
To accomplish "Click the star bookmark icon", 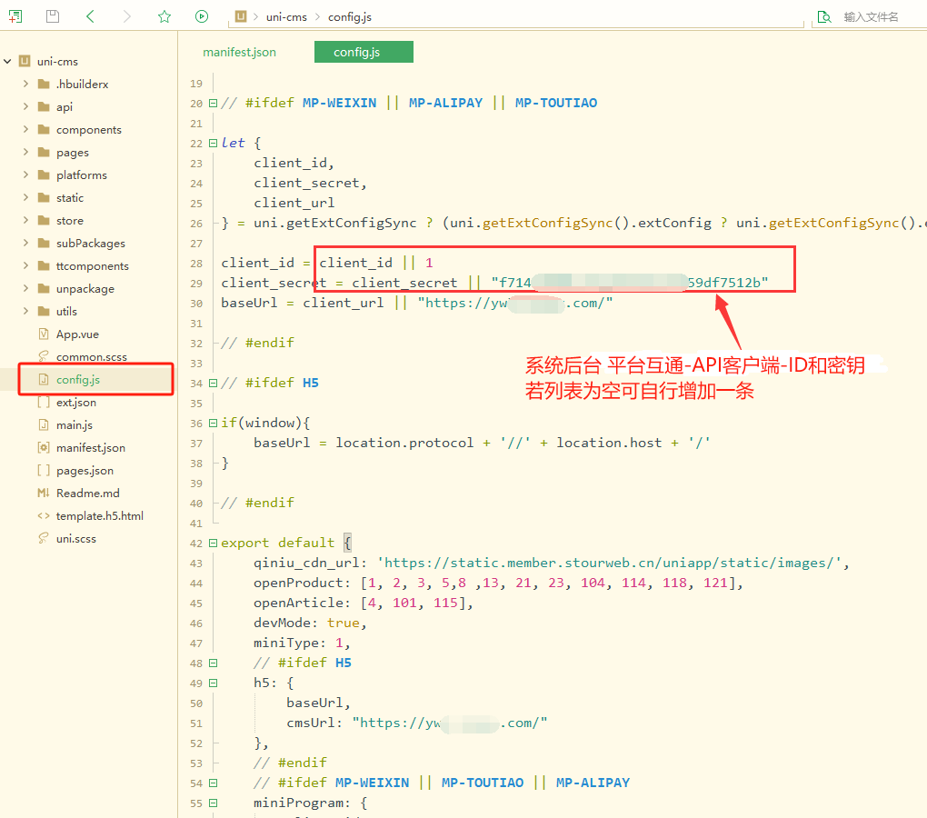I will (164, 16).
